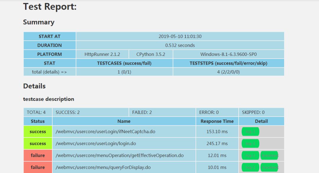This screenshot has height=173, width=319.
Task: Click the PLATFORM header cell
Action: [50, 54]
